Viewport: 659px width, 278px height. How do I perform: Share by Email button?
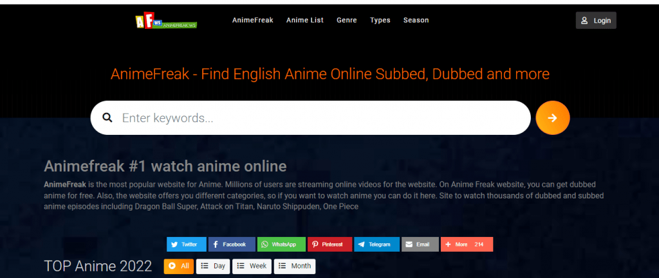[x=420, y=244]
